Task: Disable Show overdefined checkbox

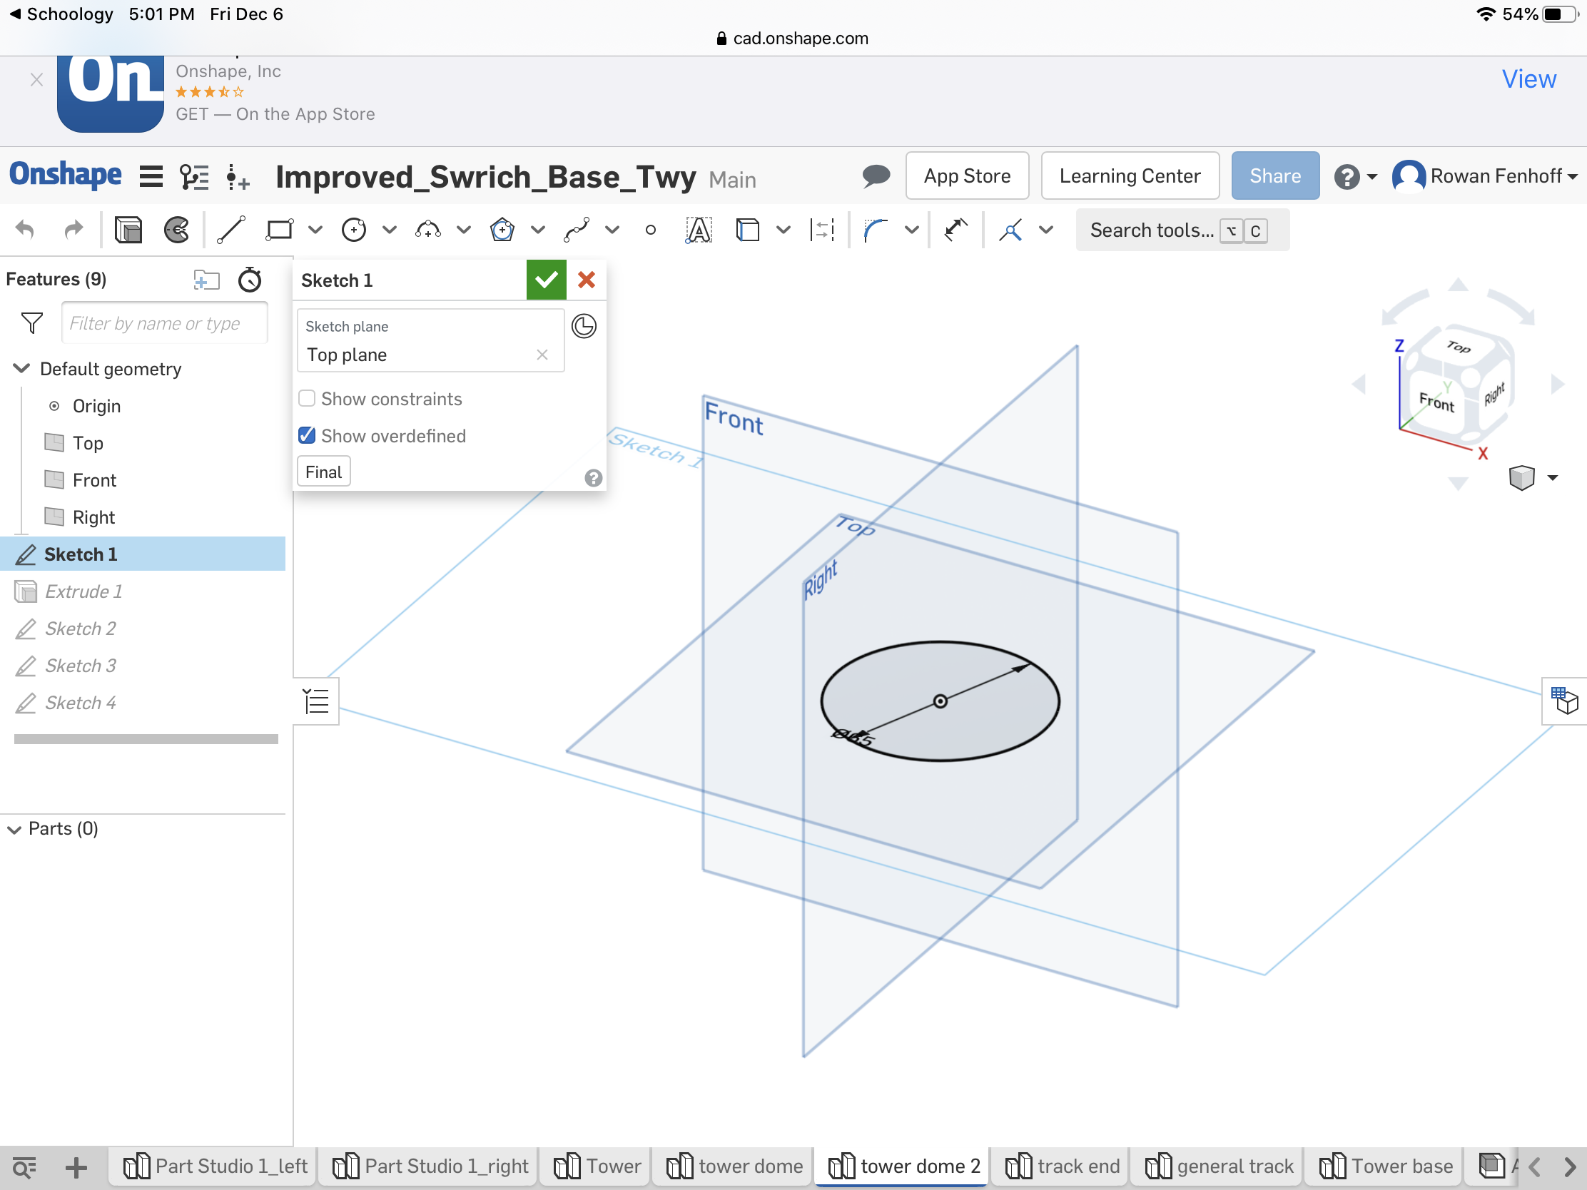Action: [x=306, y=436]
